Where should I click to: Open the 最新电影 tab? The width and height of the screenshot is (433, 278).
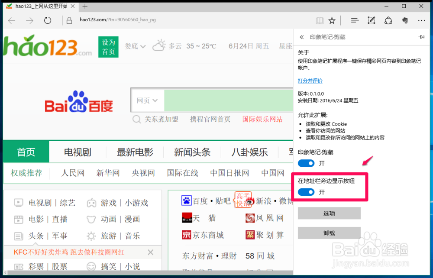point(135,152)
